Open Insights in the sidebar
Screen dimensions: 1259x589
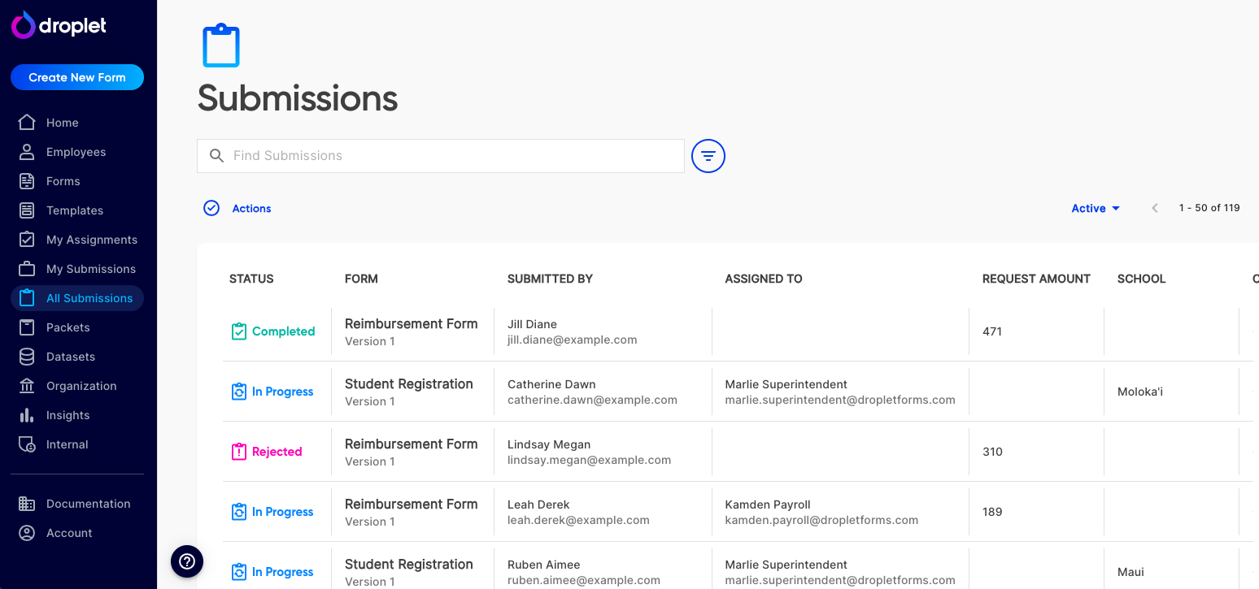click(x=77, y=415)
